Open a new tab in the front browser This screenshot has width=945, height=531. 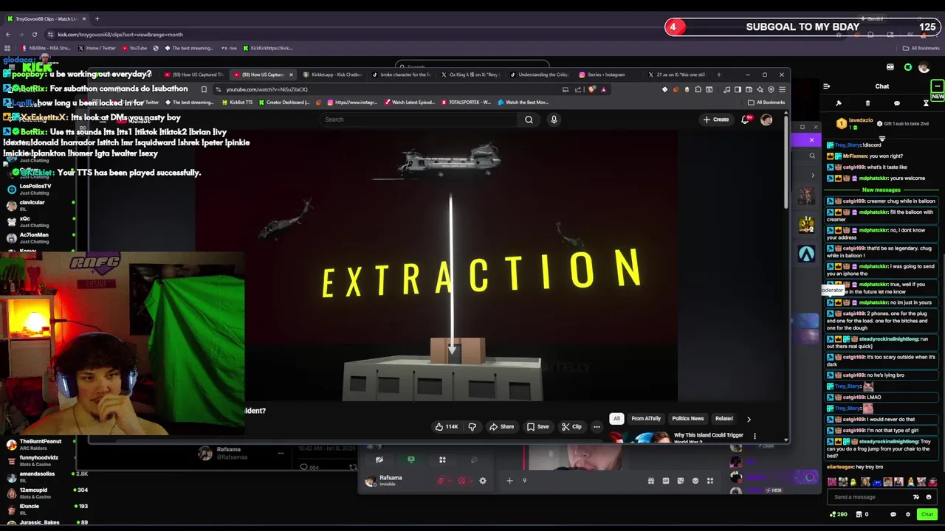point(718,74)
